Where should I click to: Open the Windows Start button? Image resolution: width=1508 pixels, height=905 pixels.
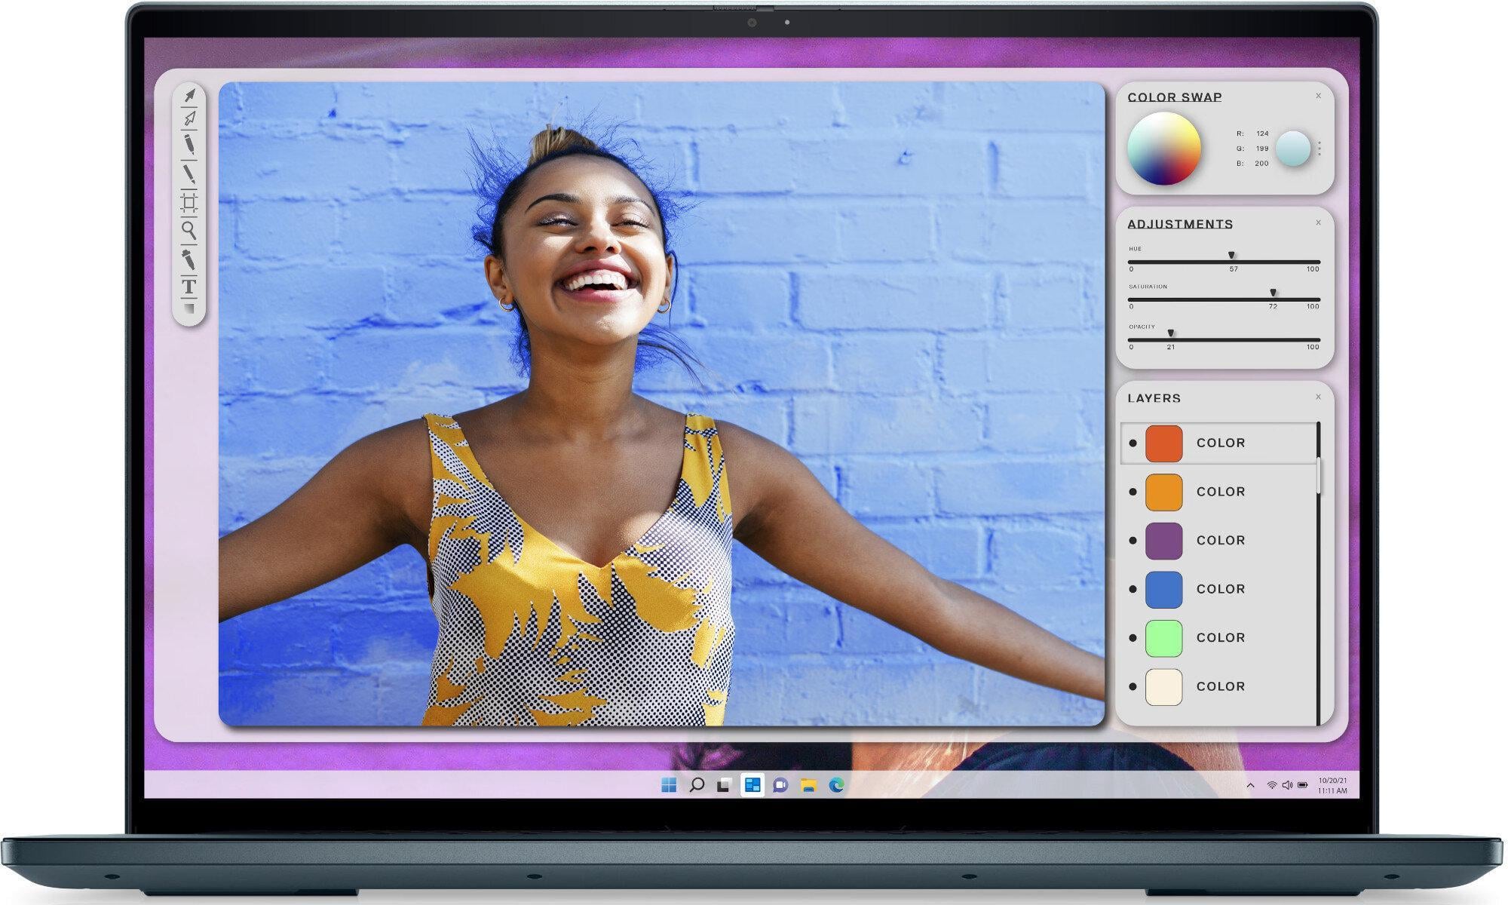point(669,785)
